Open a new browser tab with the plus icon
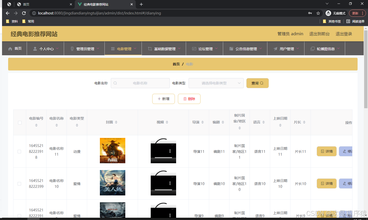 point(141,4)
